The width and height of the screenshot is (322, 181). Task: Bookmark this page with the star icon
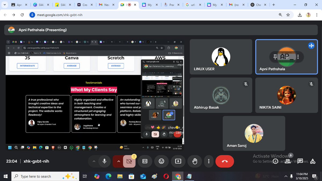[288, 15]
